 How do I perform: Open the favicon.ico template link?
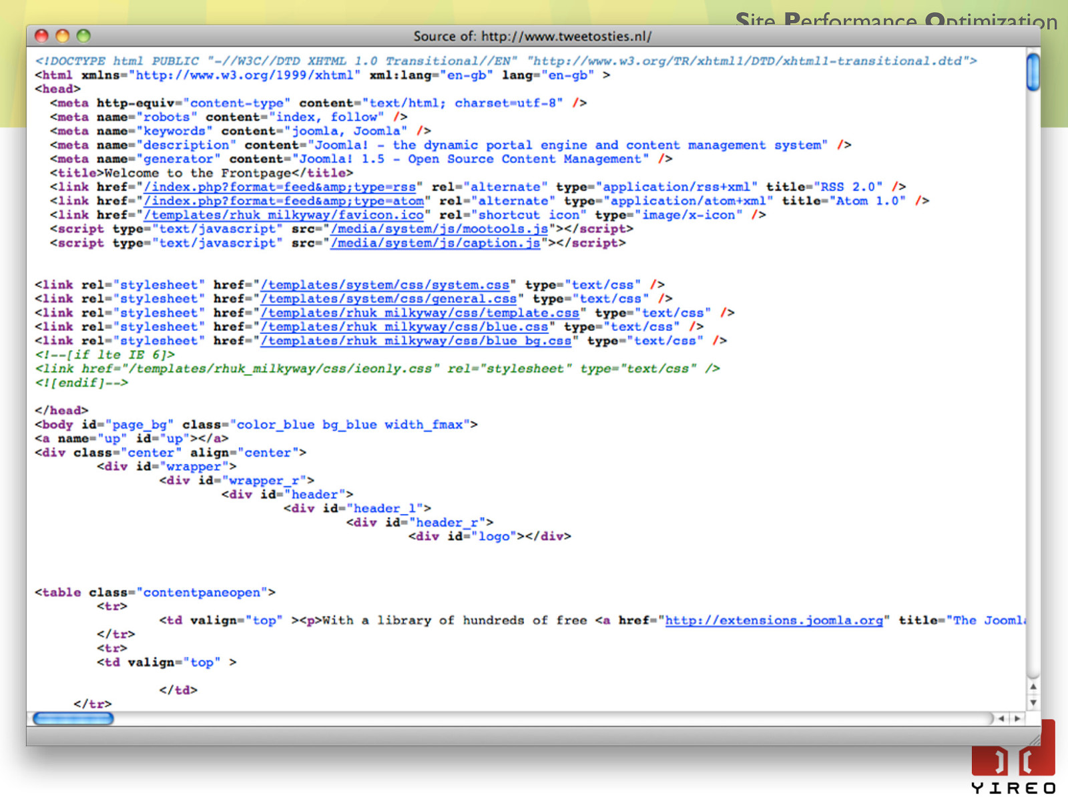284,215
